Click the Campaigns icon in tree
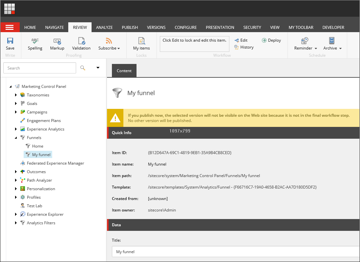This screenshot has width=360, height=262. pos(23,112)
